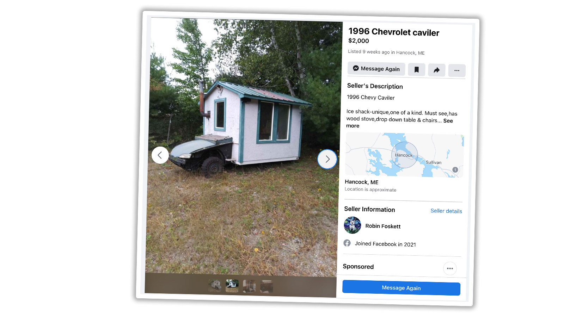Click the blue Message Again button at bottom
The height and width of the screenshot is (317, 564).
coord(401,288)
